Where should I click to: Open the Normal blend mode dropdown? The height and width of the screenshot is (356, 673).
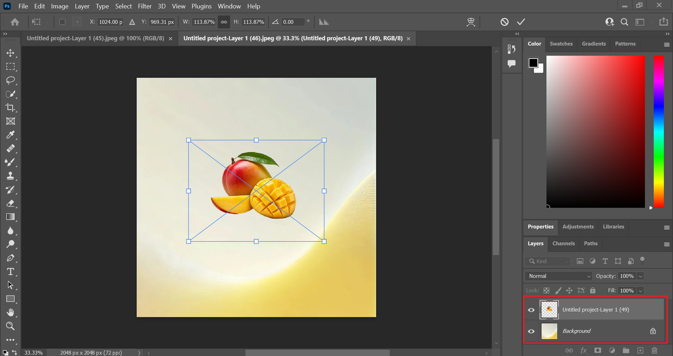click(x=559, y=276)
